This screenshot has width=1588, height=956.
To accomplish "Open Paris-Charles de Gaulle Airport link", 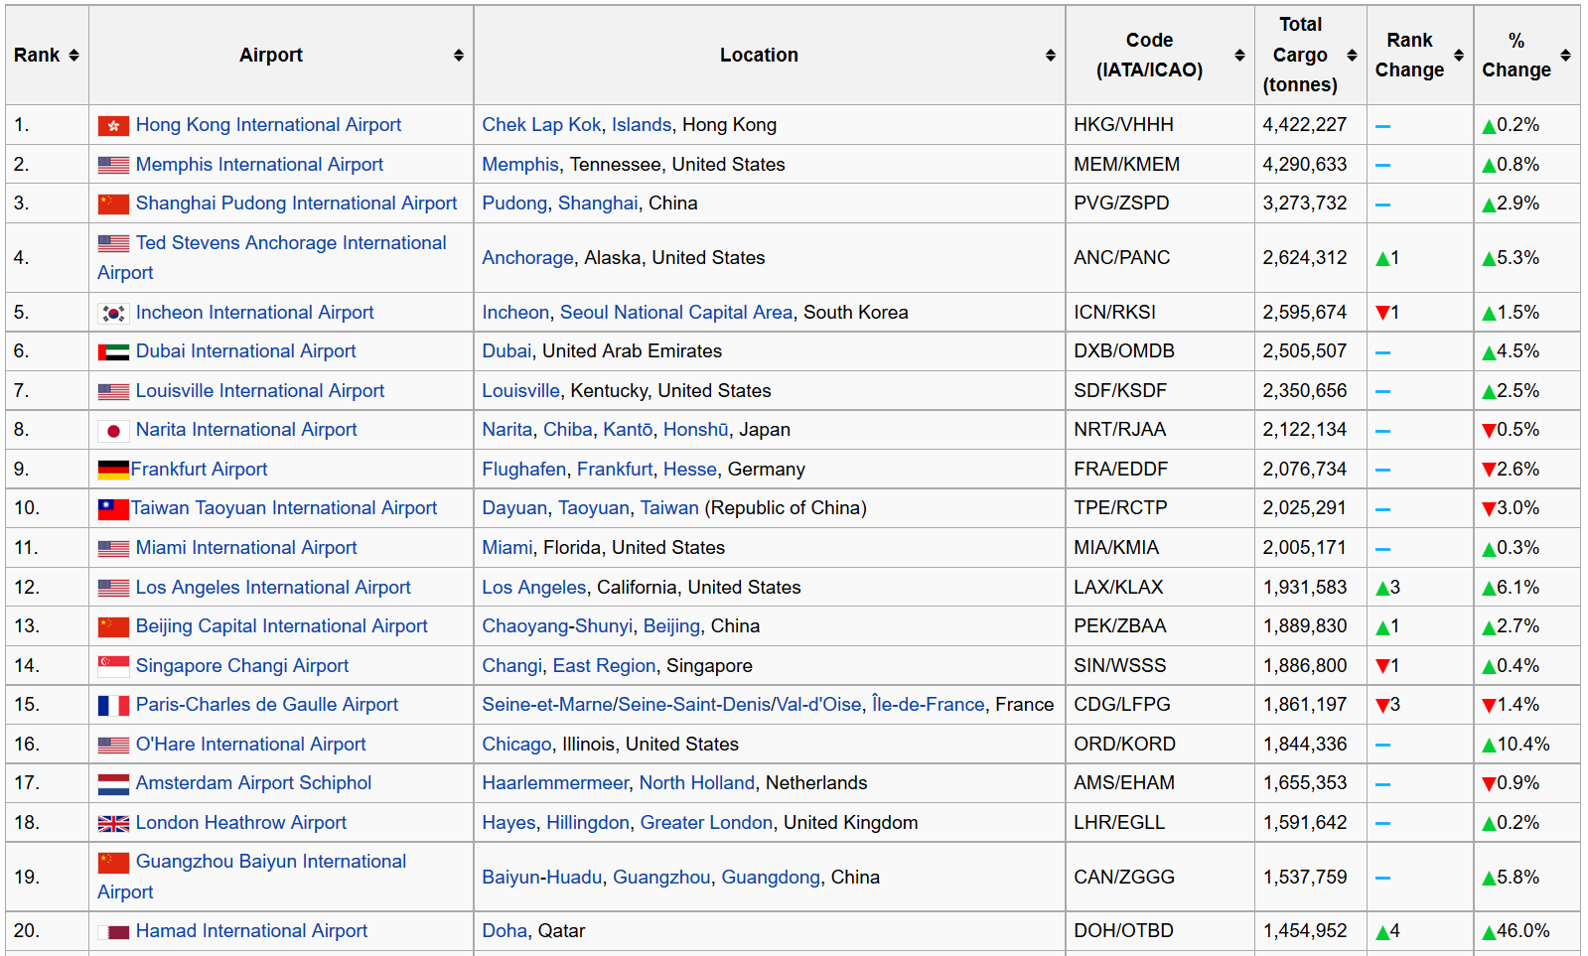I will coord(266,705).
